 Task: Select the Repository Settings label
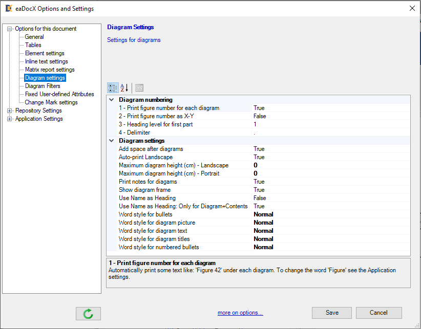38,111
